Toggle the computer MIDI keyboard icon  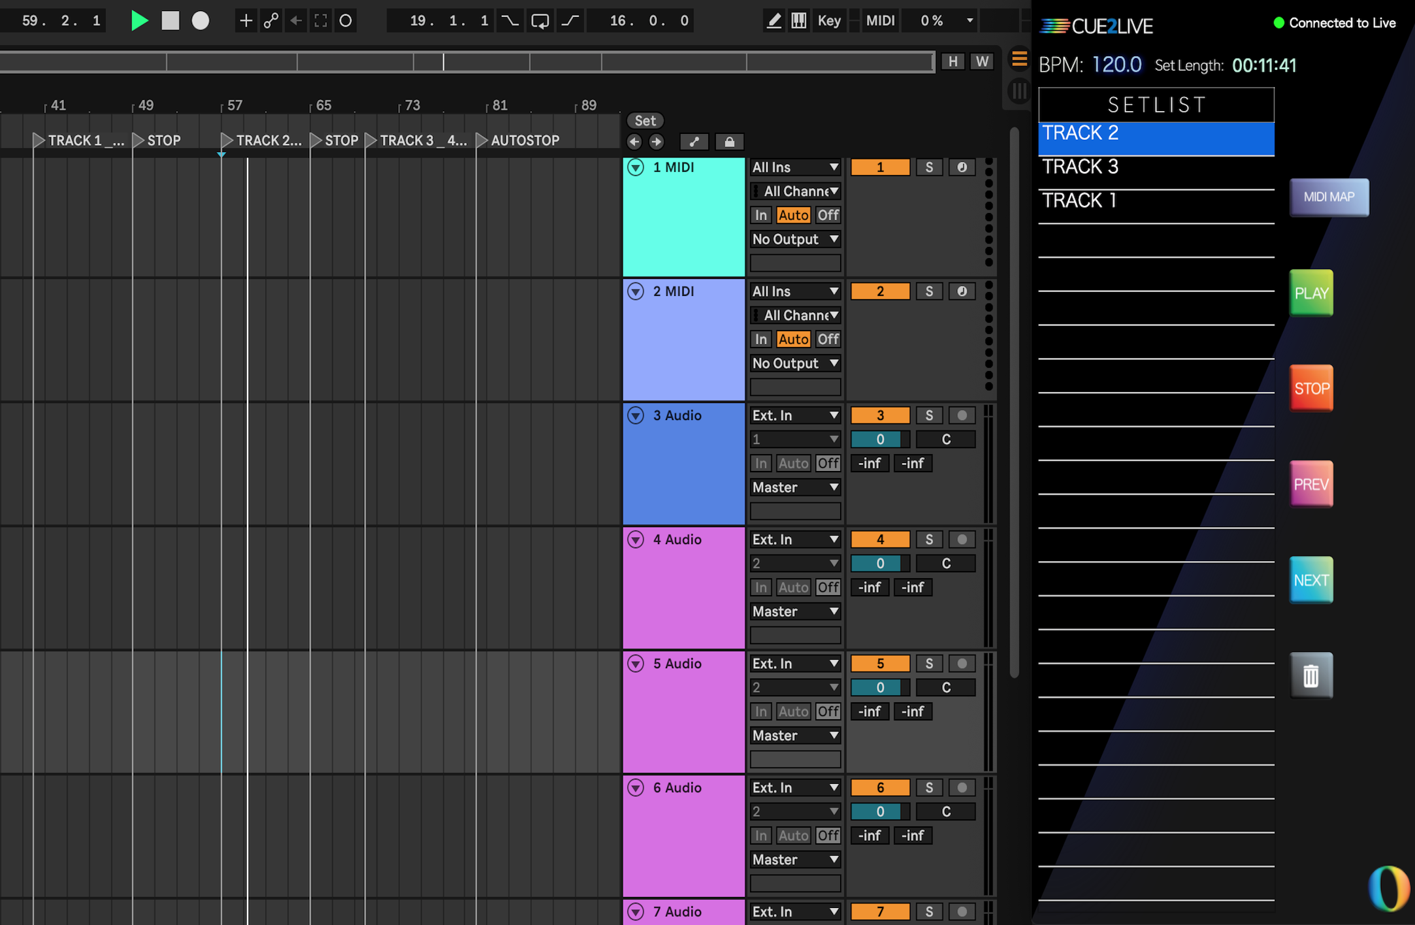[798, 21]
